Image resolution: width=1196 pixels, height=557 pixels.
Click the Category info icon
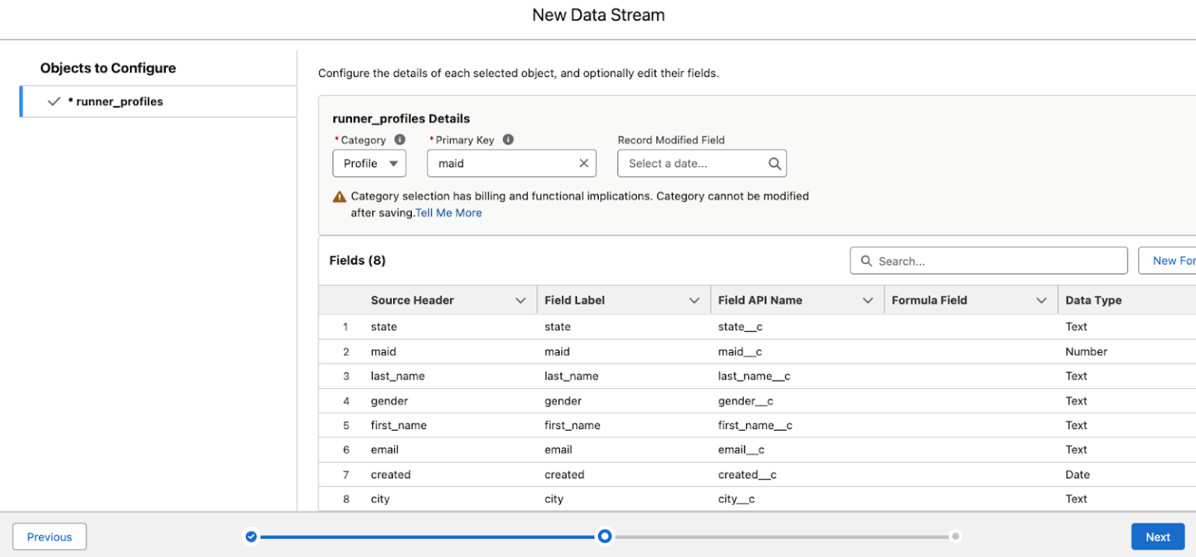coord(399,139)
